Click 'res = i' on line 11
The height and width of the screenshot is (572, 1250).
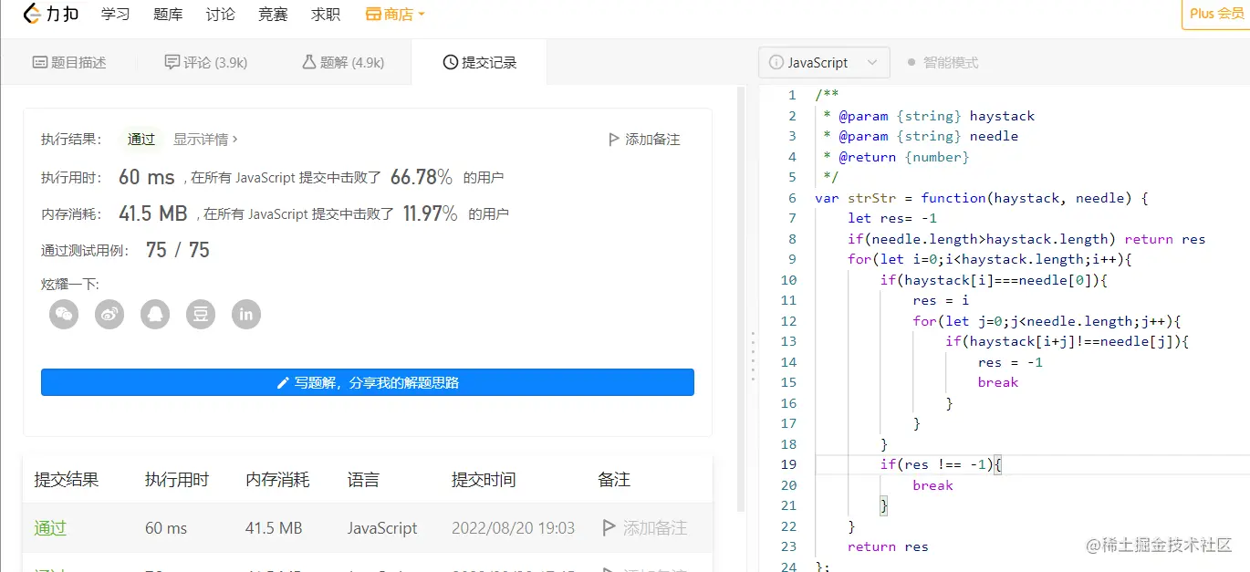(941, 300)
